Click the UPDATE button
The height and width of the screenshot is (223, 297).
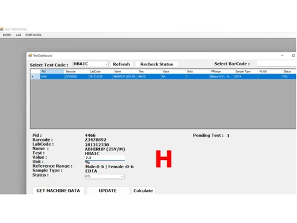tap(108, 190)
